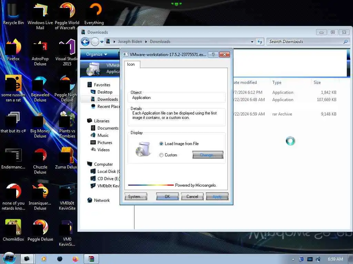Confirm with the OK button
Viewport: 353px width, 264px height.
tap(167, 196)
